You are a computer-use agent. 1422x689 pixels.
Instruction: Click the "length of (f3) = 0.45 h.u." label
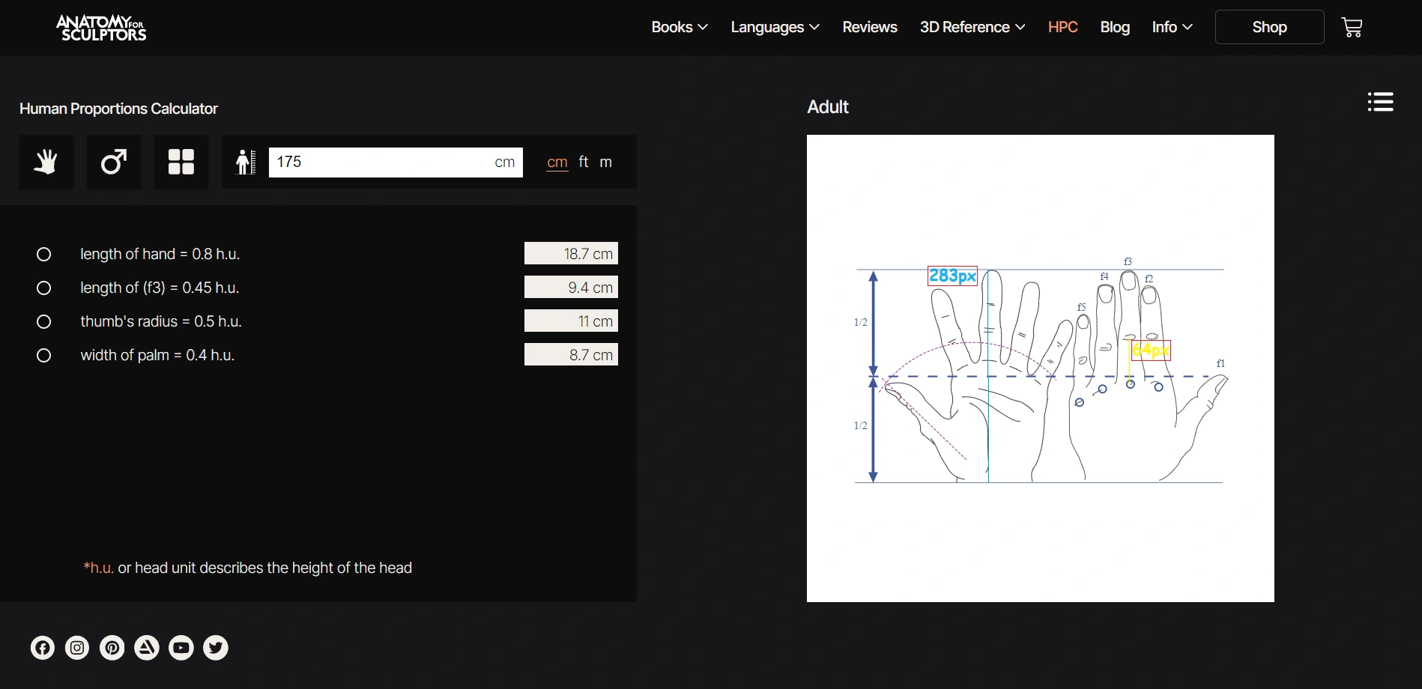(160, 288)
